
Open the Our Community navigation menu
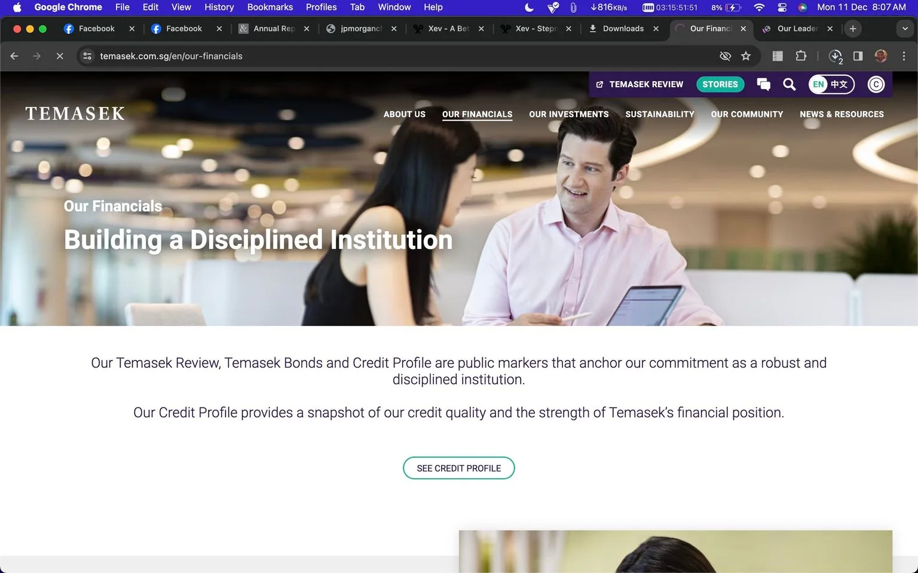[x=747, y=115]
